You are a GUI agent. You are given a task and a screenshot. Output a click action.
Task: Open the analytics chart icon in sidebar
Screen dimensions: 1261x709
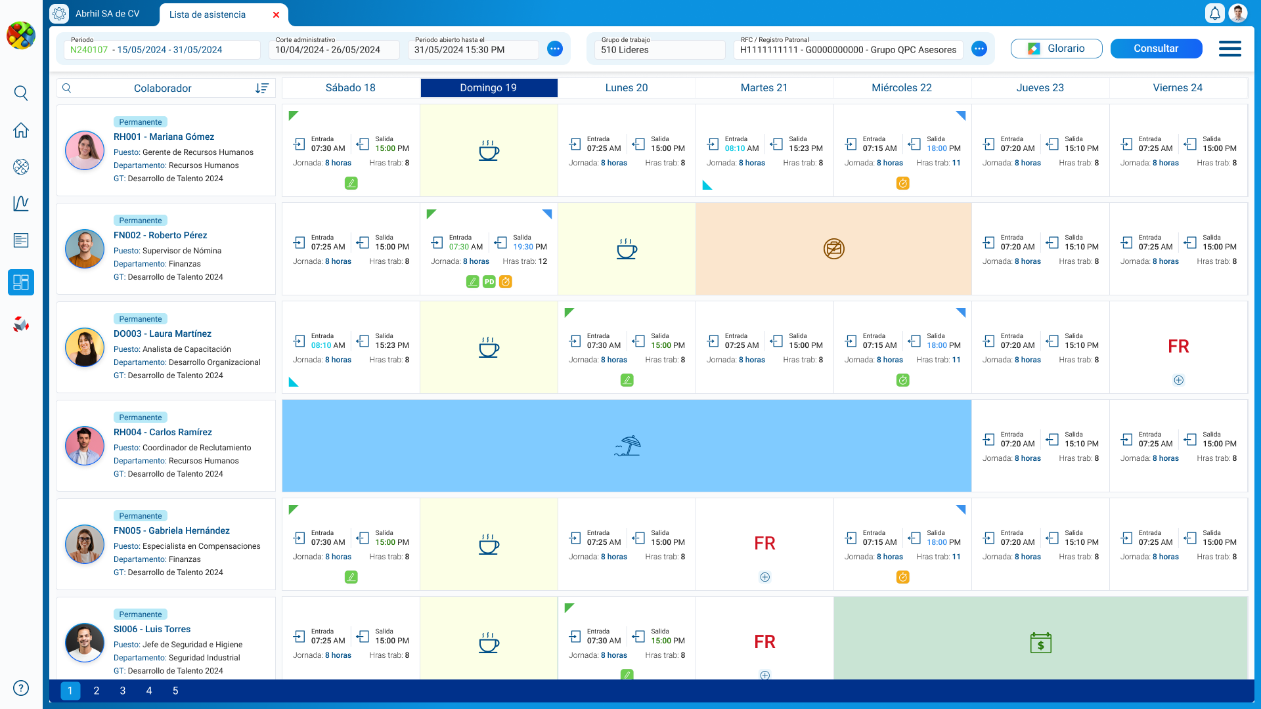(x=21, y=204)
